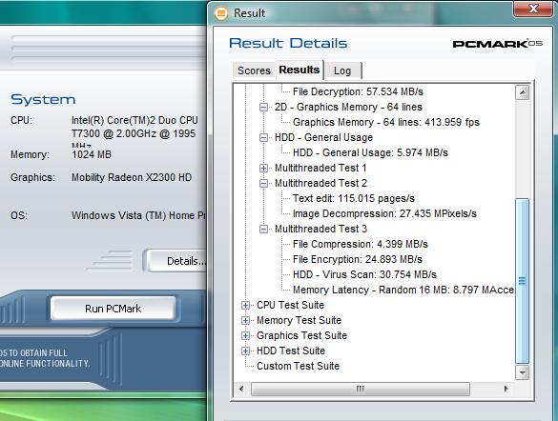The width and height of the screenshot is (558, 421).
Task: Expand Multithreaded Test 1
Action: point(263,168)
